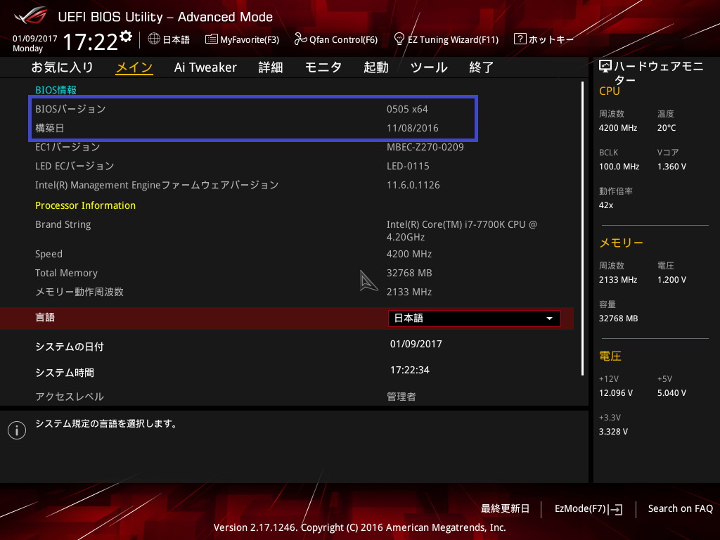Click Total Memory label

pos(66,273)
